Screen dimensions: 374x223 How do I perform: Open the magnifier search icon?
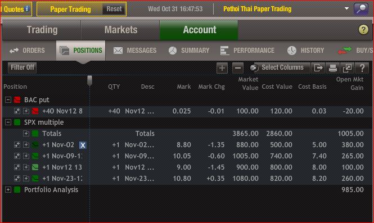[x=361, y=9]
